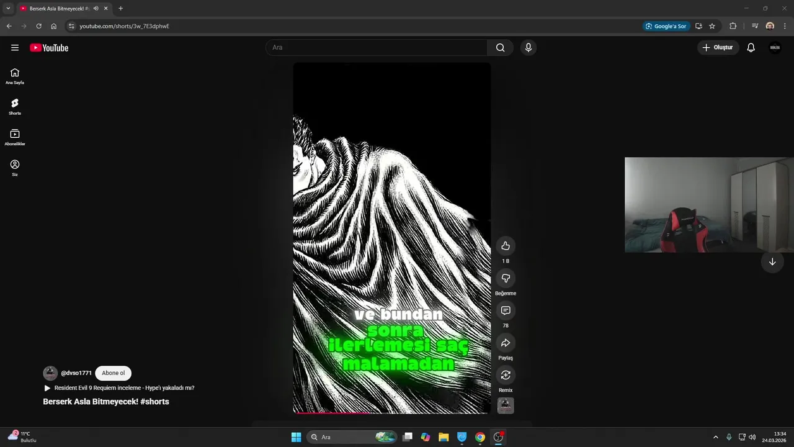Subscribe with the Abone ol button

[x=114, y=373]
